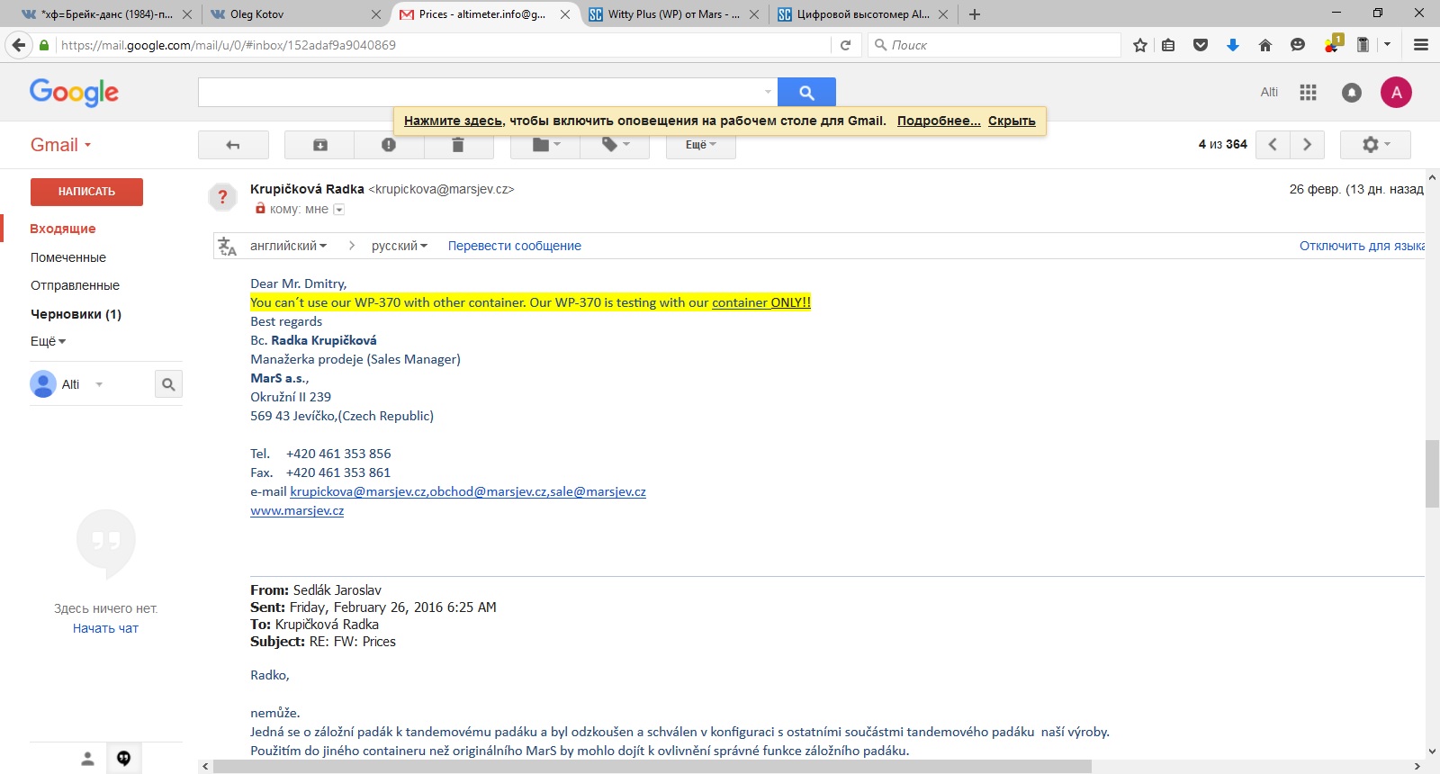Image resolution: width=1440 pixels, height=774 pixels.
Task: Open the Помеченные starred folder
Action: (x=68, y=257)
